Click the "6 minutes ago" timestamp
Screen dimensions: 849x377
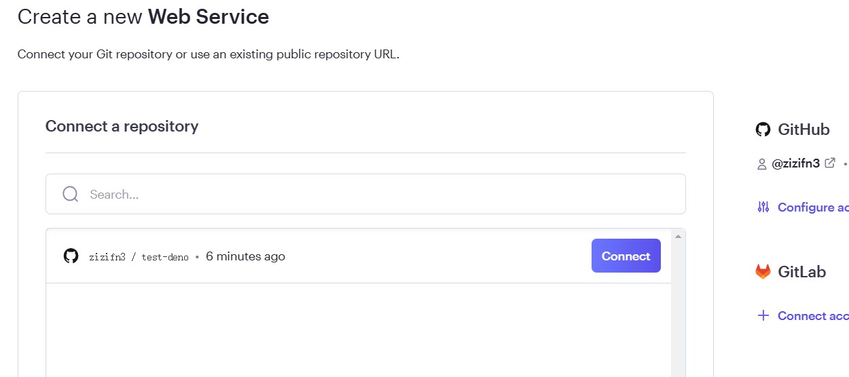(245, 256)
